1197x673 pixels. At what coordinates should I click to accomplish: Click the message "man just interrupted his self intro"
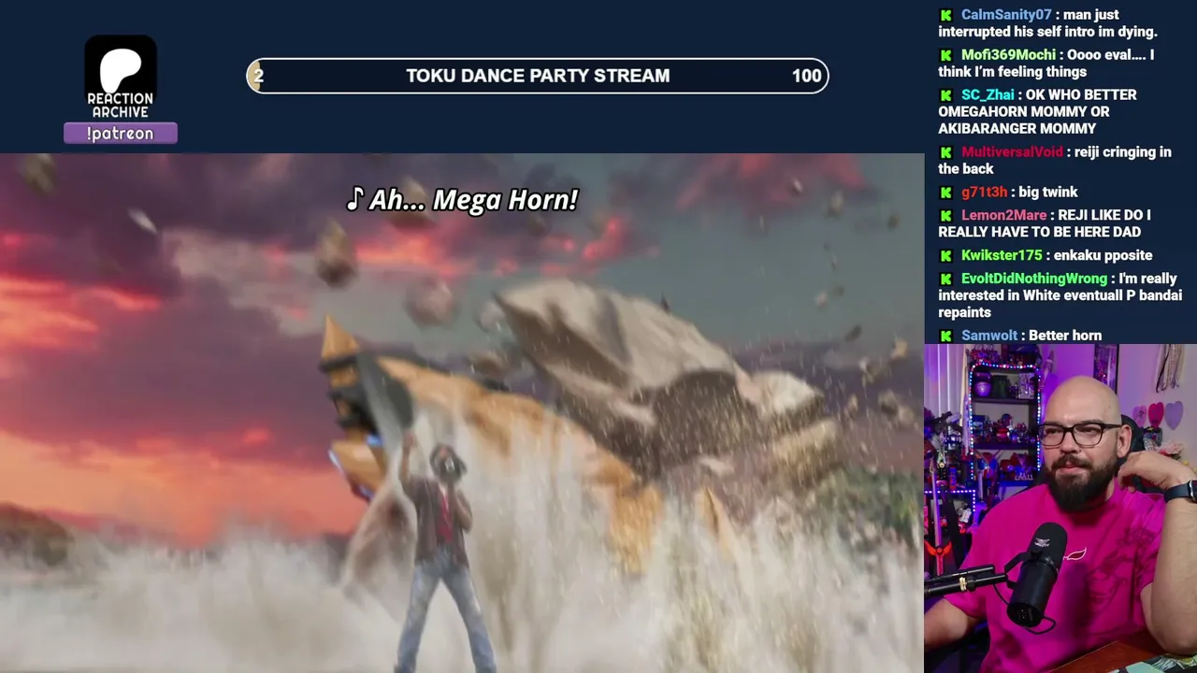click(1048, 23)
